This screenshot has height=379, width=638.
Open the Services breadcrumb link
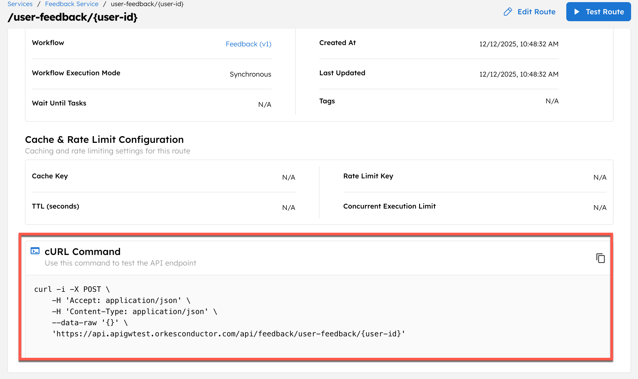point(20,4)
